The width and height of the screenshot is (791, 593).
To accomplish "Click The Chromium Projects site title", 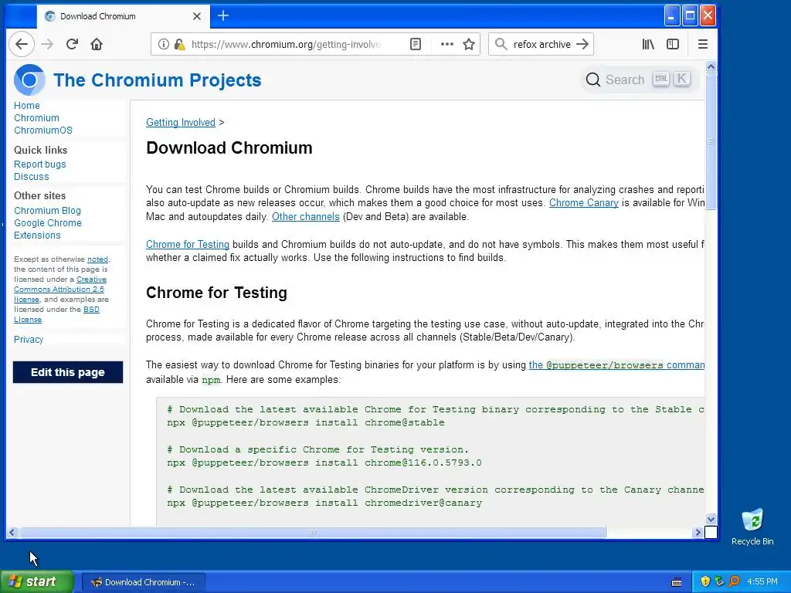I will [x=158, y=80].
